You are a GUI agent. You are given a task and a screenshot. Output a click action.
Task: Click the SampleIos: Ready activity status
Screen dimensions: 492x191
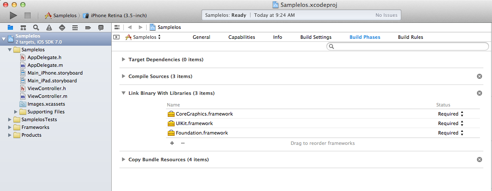[x=226, y=15]
